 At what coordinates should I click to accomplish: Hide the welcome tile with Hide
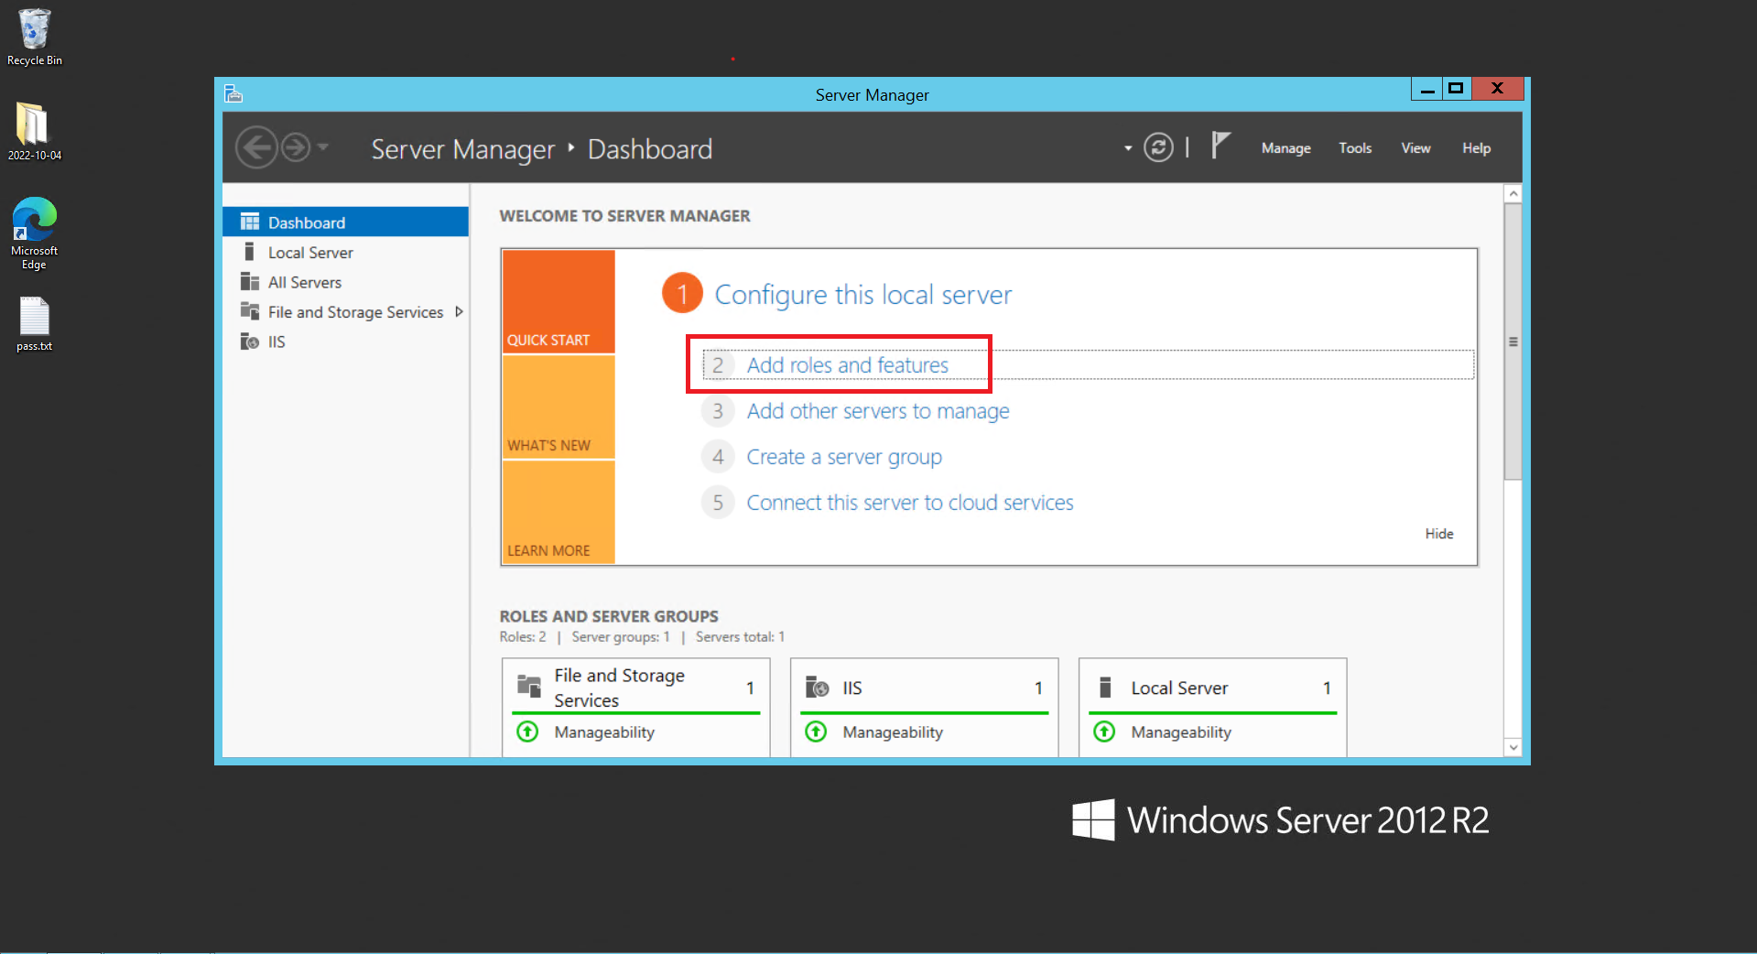tap(1438, 534)
